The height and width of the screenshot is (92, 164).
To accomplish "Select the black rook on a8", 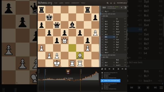I will click(x=42, y=10).
